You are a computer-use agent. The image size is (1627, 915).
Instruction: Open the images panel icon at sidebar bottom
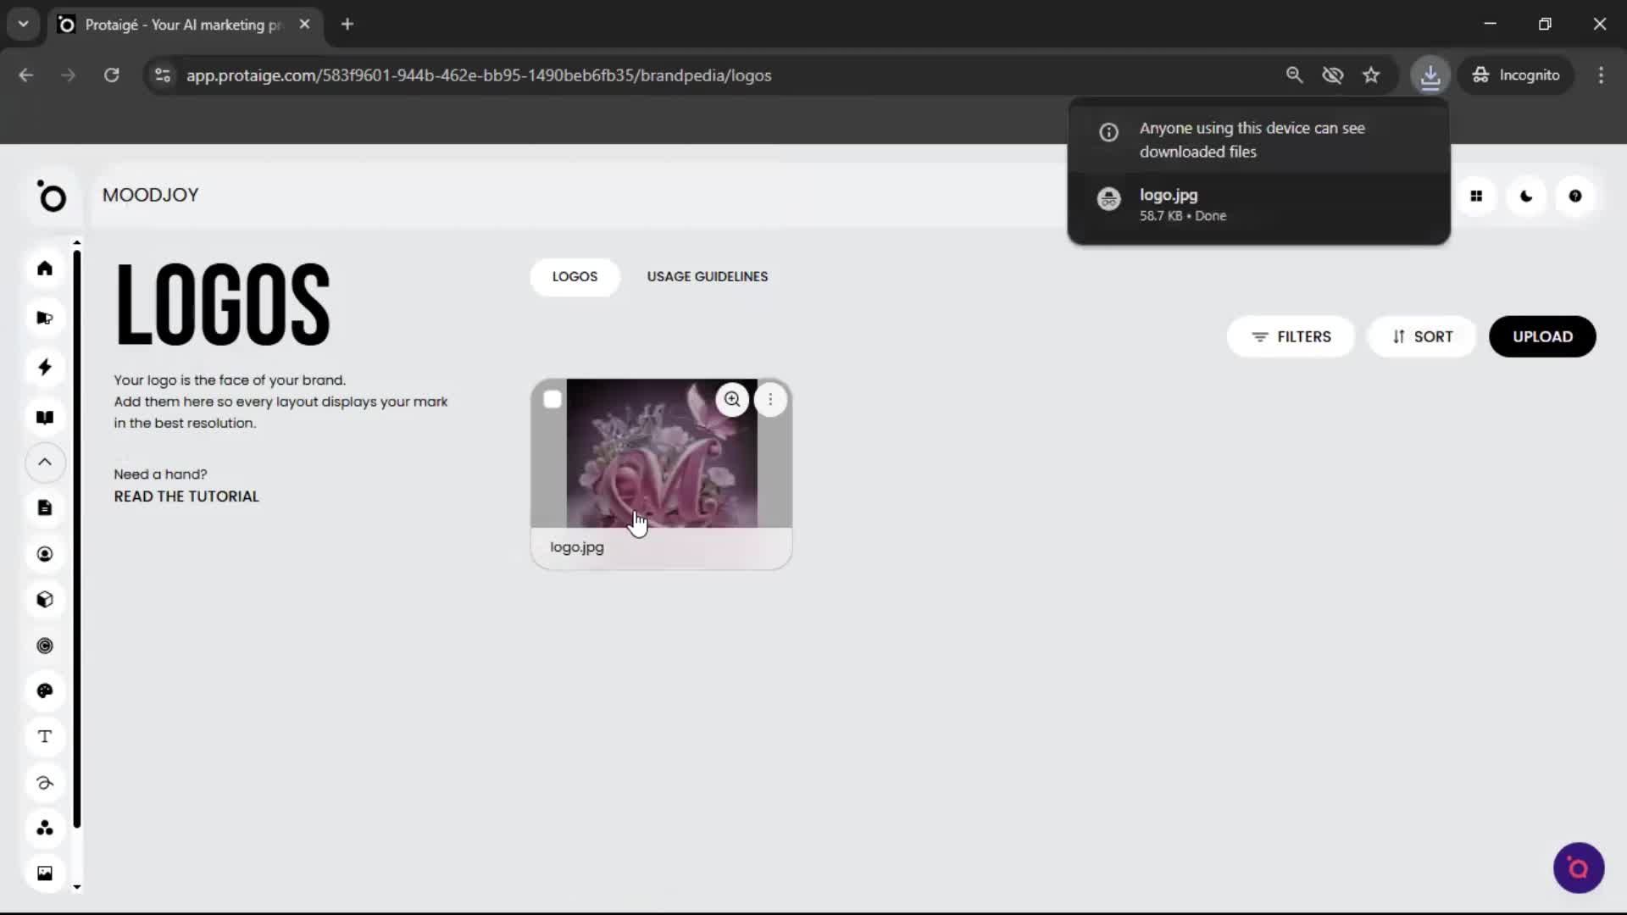tap(45, 873)
